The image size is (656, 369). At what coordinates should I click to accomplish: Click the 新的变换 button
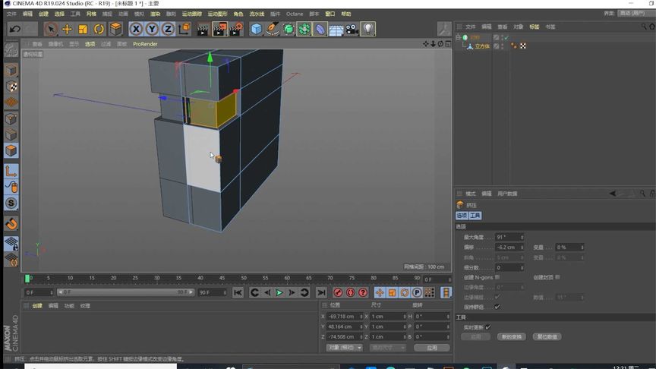coord(511,336)
